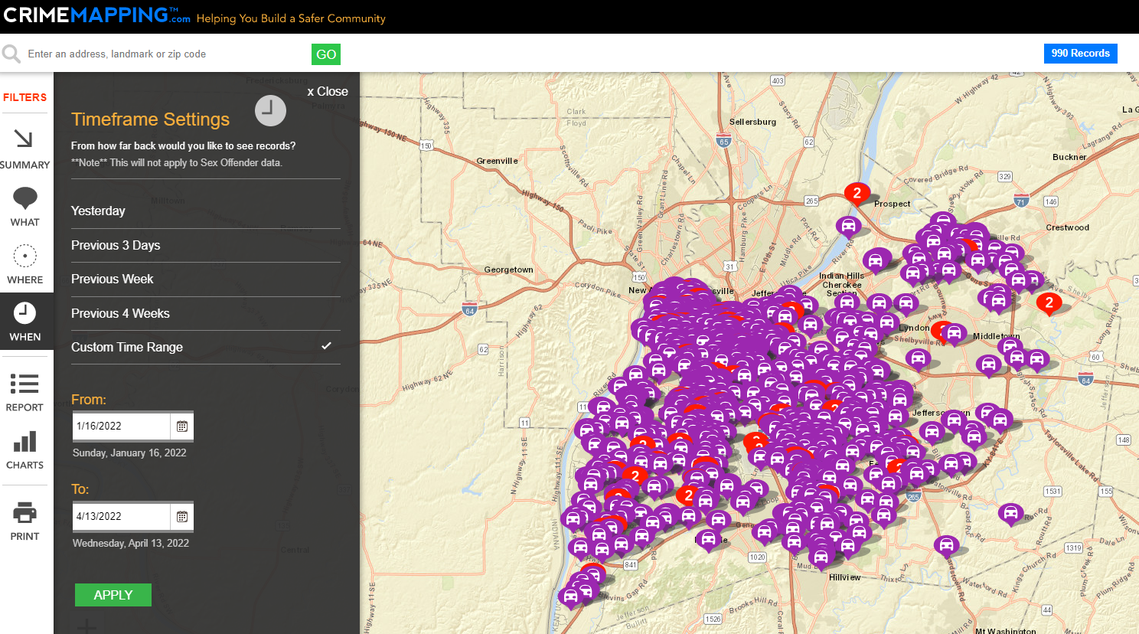
Task: Open the Charts bar graph icon
Action: tap(24, 442)
